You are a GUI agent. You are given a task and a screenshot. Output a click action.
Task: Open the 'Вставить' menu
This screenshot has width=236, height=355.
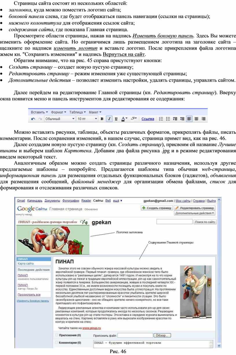[x=39, y=112]
